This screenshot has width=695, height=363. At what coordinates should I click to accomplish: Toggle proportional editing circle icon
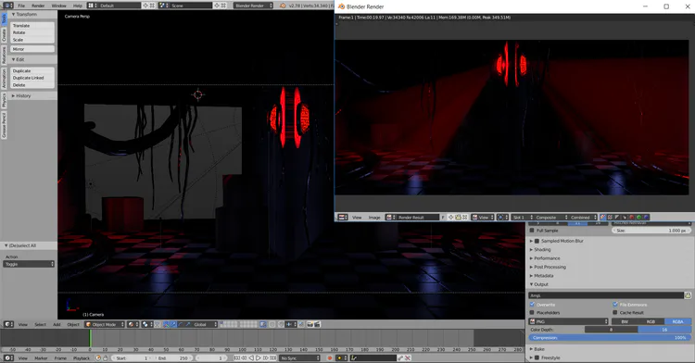272,324
